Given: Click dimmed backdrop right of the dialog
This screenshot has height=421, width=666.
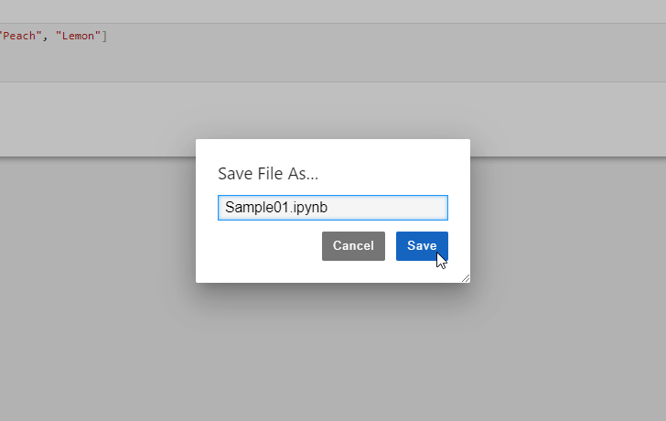Looking at the screenshot, I should 568,255.
